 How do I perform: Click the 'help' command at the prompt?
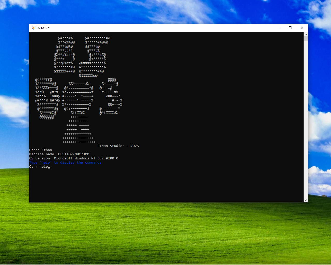click(x=44, y=167)
